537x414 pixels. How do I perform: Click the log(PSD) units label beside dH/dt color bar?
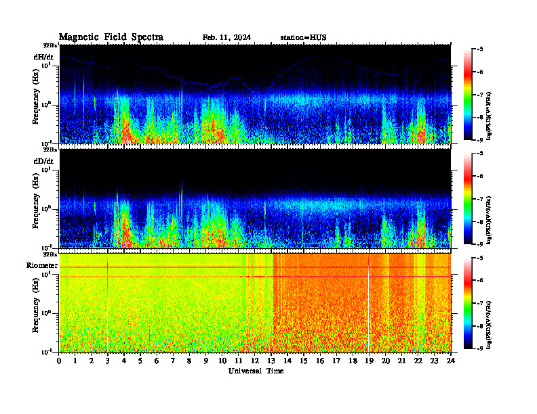pos(490,116)
